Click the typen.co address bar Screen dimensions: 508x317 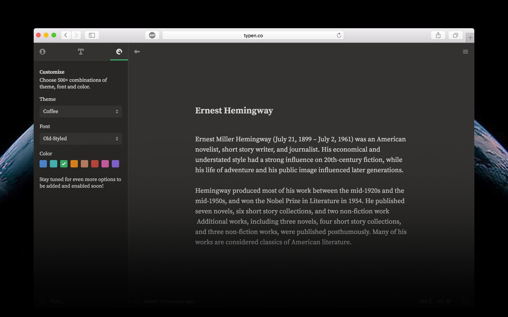pyautogui.click(x=253, y=35)
